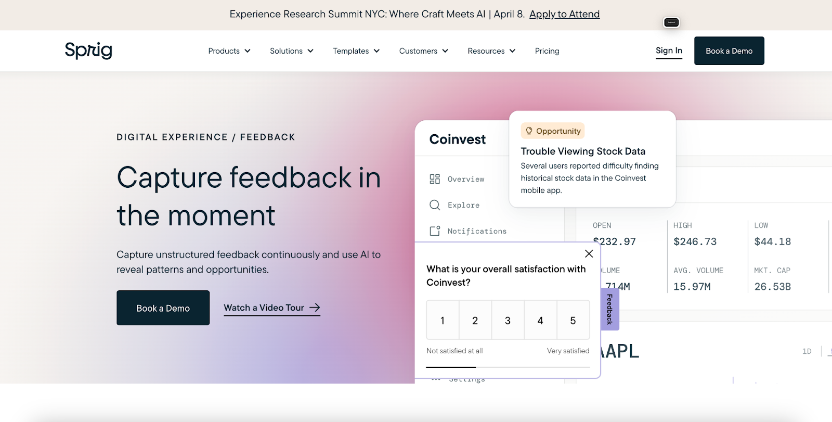This screenshot has height=422, width=832.
Task: Click the DIGITAL EXPERIENCE / FEEDBACK label
Action: click(x=206, y=137)
